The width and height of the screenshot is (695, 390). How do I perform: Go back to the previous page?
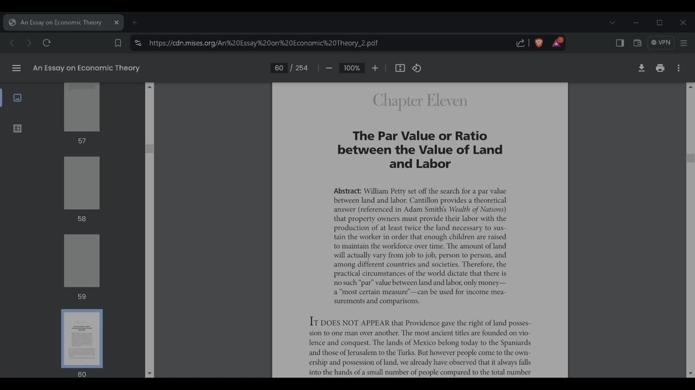12,43
